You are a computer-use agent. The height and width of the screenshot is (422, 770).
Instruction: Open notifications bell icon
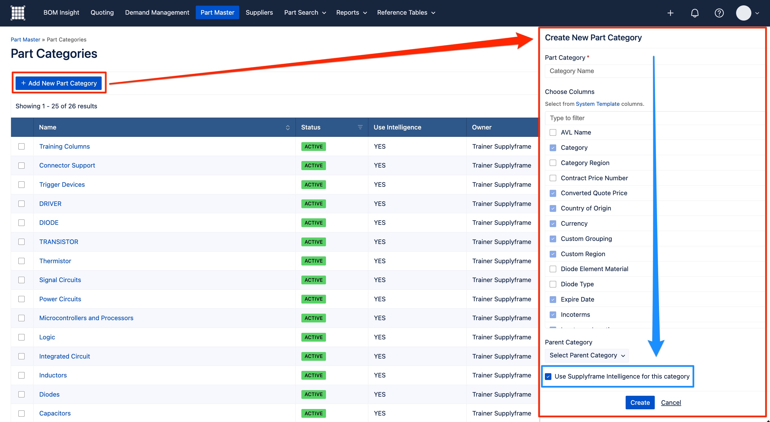click(x=695, y=13)
